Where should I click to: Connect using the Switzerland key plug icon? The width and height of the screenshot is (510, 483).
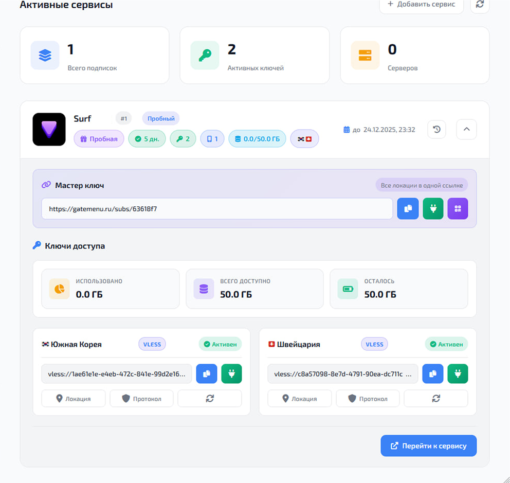(458, 374)
